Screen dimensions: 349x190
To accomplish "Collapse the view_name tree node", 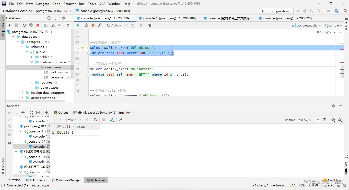I will coord(36,67).
